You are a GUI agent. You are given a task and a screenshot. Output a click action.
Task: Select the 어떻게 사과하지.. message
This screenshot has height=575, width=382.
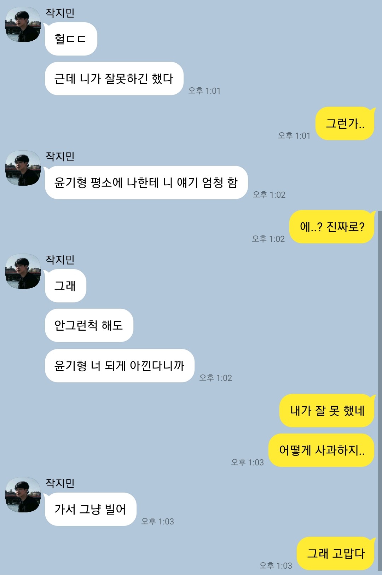pos(322,450)
